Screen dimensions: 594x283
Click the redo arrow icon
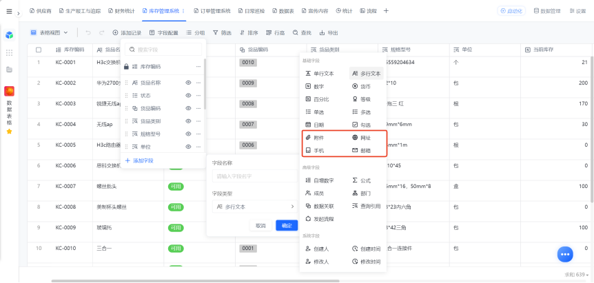tap(101, 33)
